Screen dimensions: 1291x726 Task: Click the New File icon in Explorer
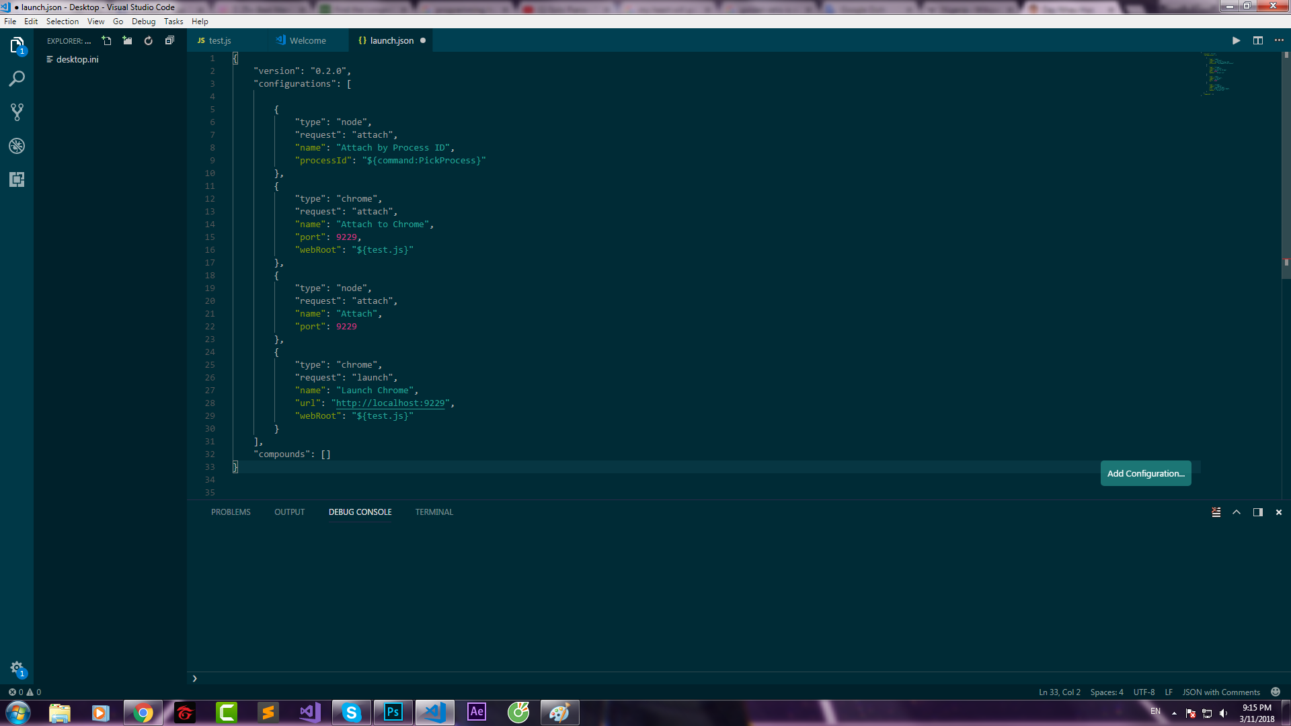pos(106,40)
